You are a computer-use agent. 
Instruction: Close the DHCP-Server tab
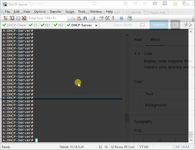coord(96,26)
